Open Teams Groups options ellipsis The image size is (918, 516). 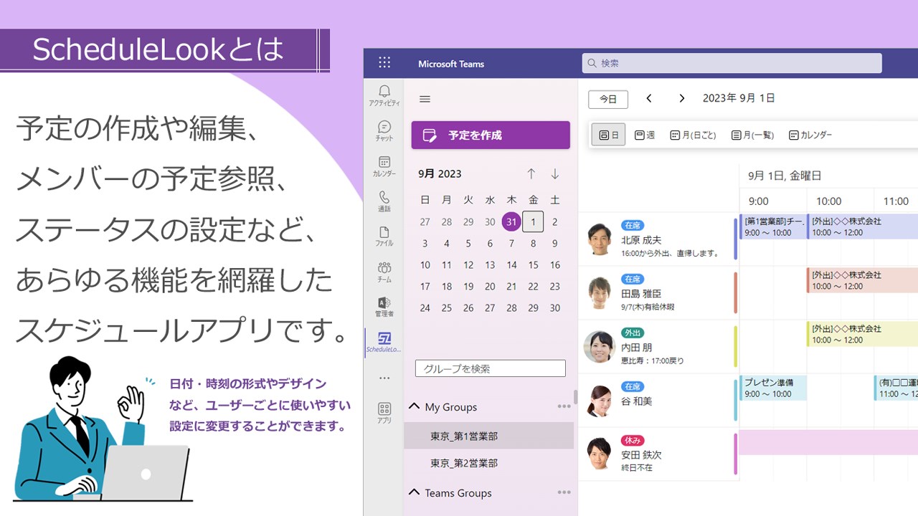point(564,492)
